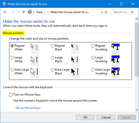Open the recent locations dropdown arrow
139x123 pixels.
click(x=18, y=12)
